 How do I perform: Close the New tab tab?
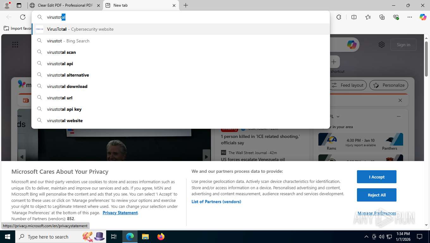(x=174, y=5)
